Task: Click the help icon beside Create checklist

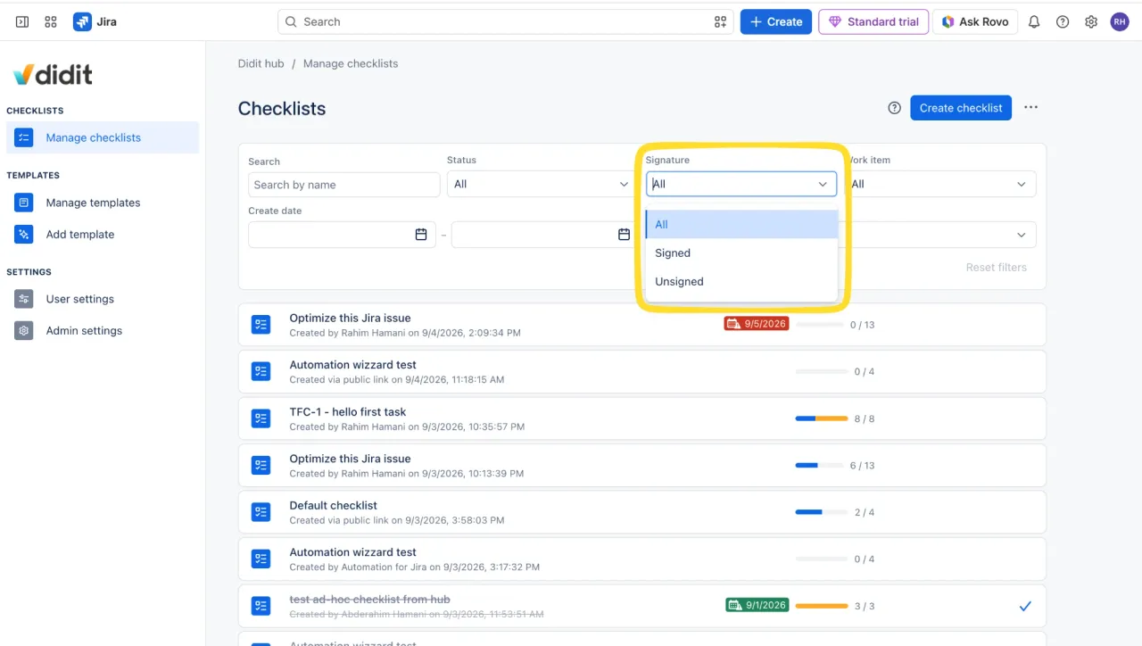Action: [x=895, y=108]
